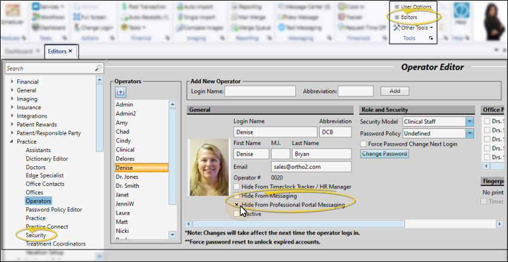This screenshot has height=262, width=508.
Task: Enable Force Password Change Next Login
Action: point(363,144)
